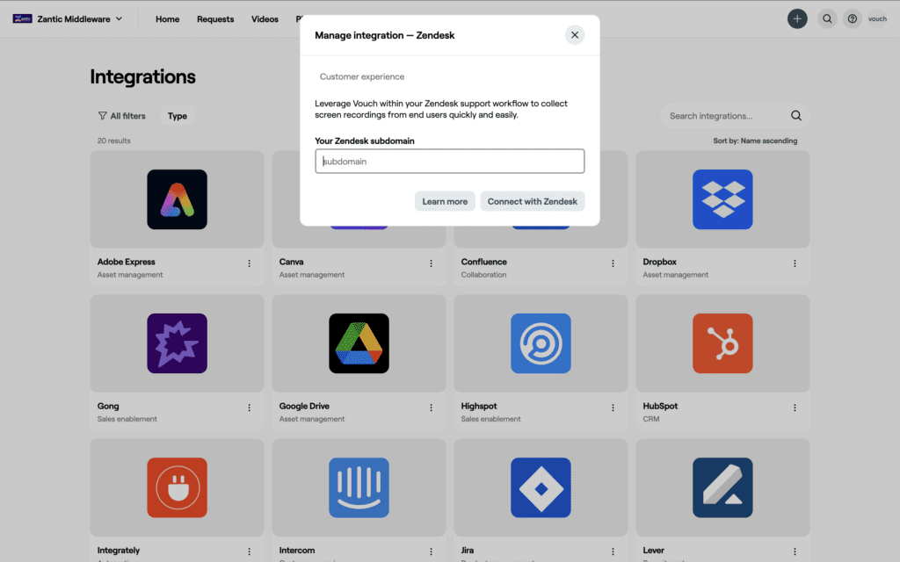Click the "CRM" label under HubSpot
This screenshot has width=900, height=562.
(651, 419)
